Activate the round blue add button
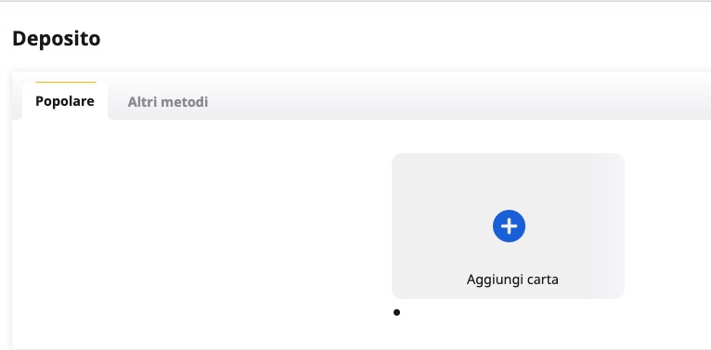This screenshot has width=711, height=350. coord(509,226)
